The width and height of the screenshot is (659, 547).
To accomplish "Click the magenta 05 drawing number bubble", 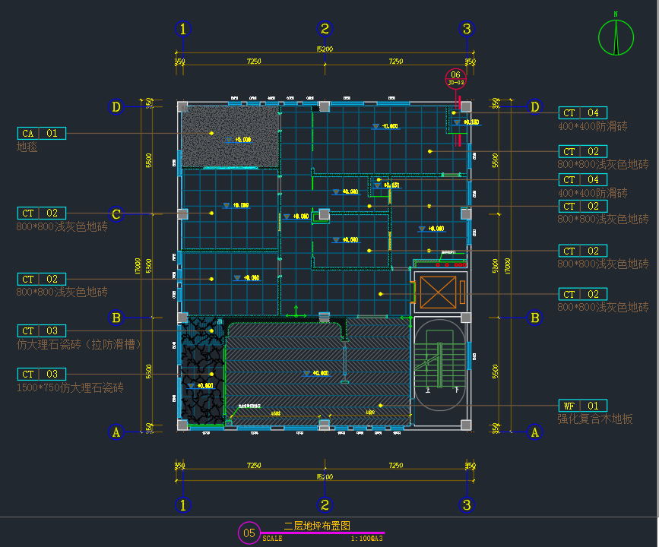I will (x=249, y=533).
